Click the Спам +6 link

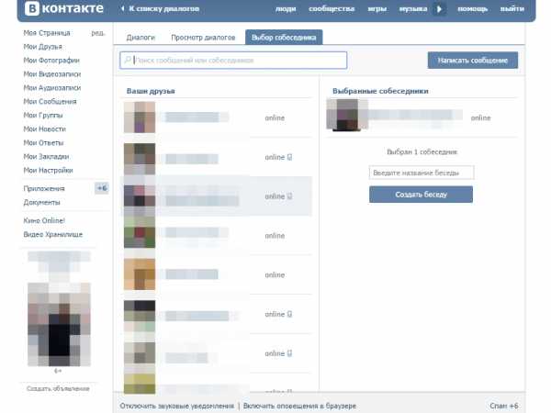click(504, 406)
